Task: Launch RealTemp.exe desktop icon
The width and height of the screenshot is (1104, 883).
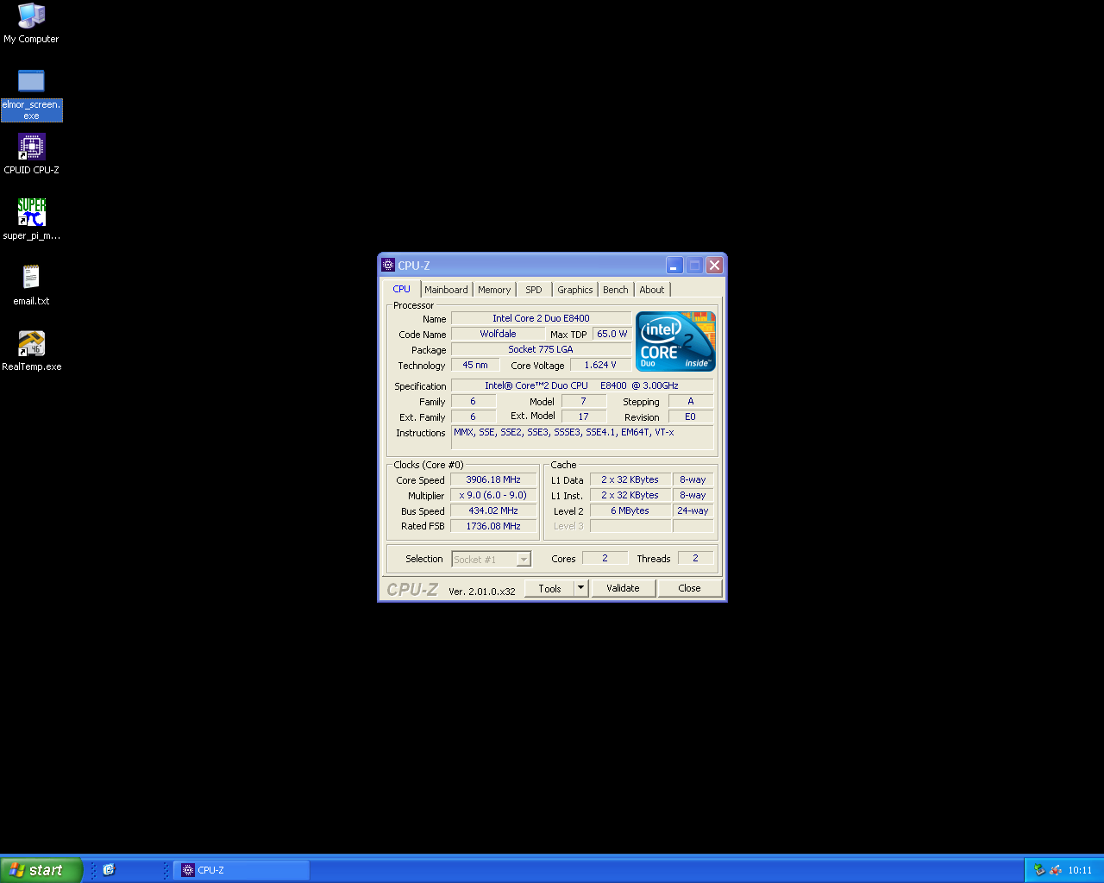Action: pyautogui.click(x=31, y=351)
